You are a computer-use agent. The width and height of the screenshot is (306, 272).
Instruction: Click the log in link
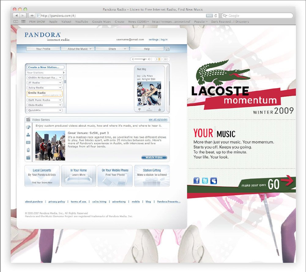point(164,39)
